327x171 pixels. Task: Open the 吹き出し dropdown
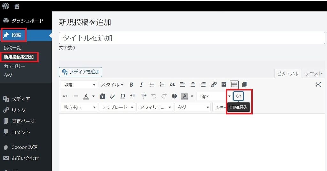[x=79, y=107]
